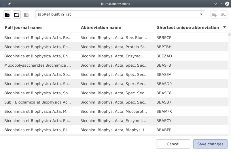
Task: Click the JabRef app icon in title bar
Action: 4,4
